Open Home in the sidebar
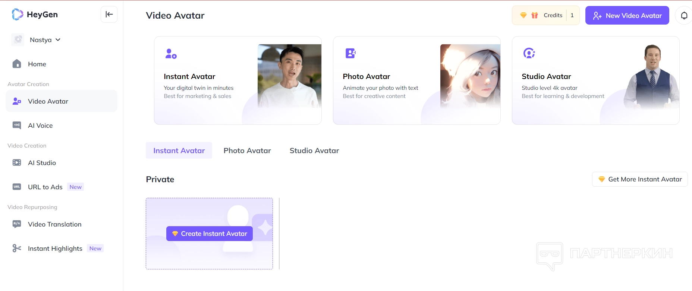 pos(62,64)
